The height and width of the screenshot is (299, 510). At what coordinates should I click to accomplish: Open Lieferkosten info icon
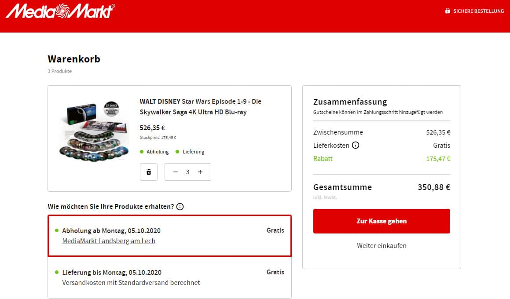click(x=356, y=145)
